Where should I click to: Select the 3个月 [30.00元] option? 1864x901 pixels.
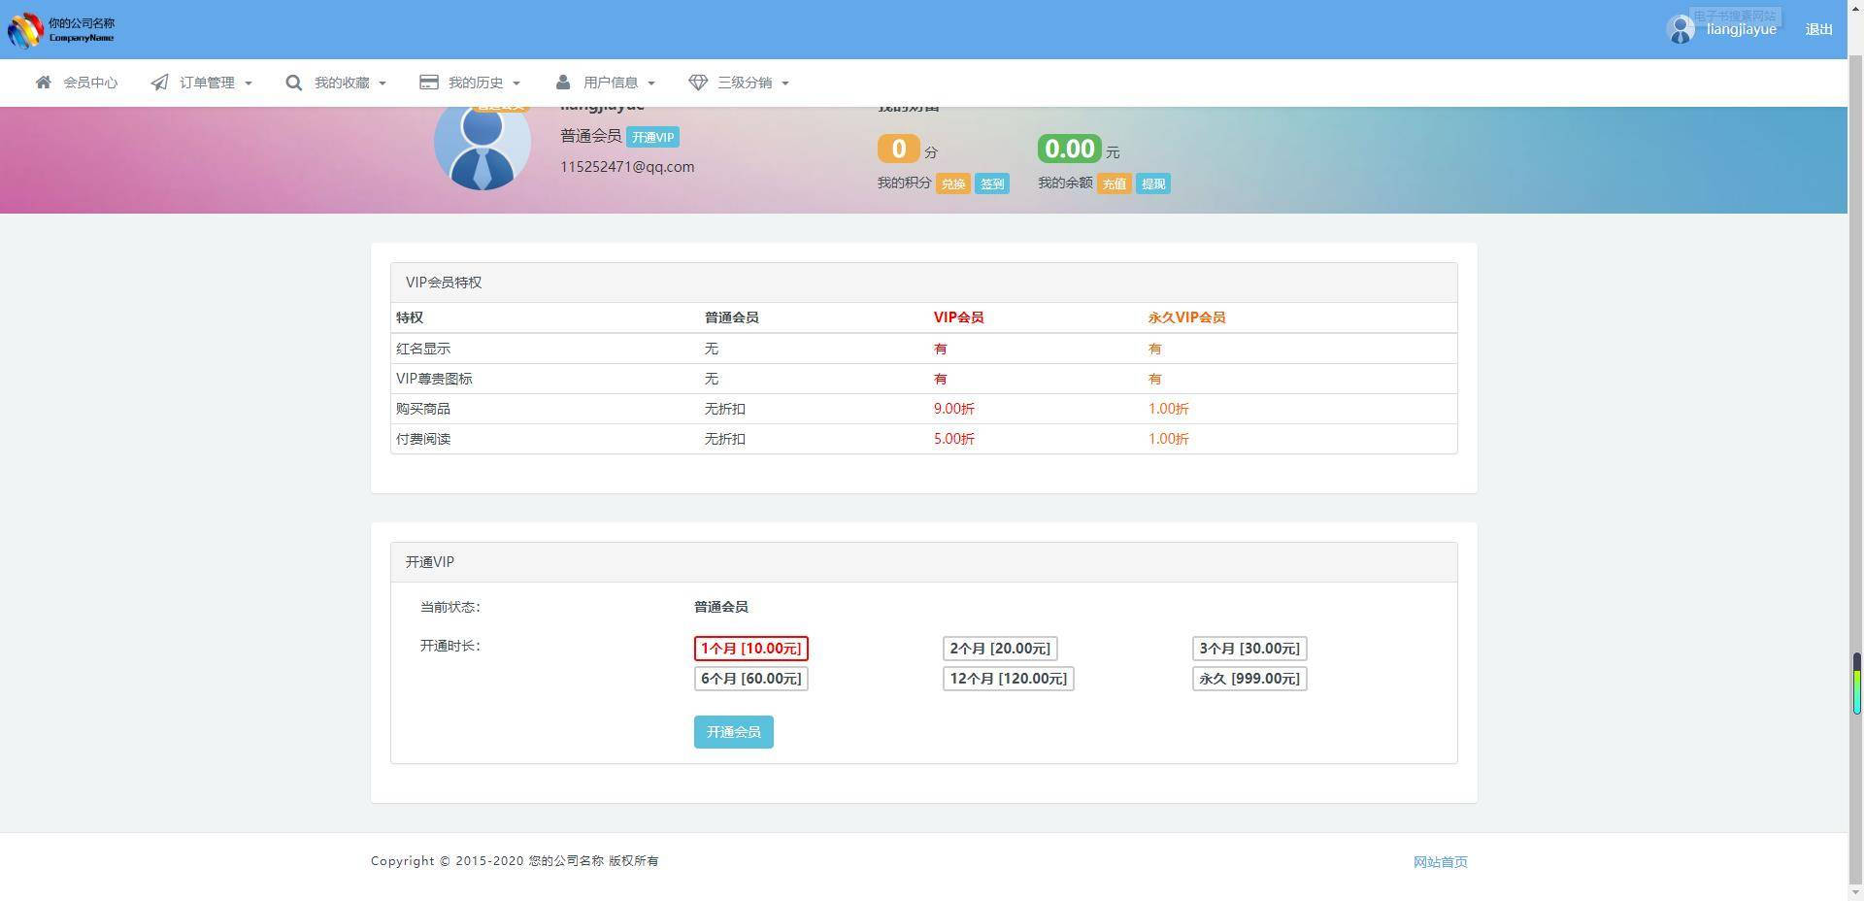tap(1249, 649)
